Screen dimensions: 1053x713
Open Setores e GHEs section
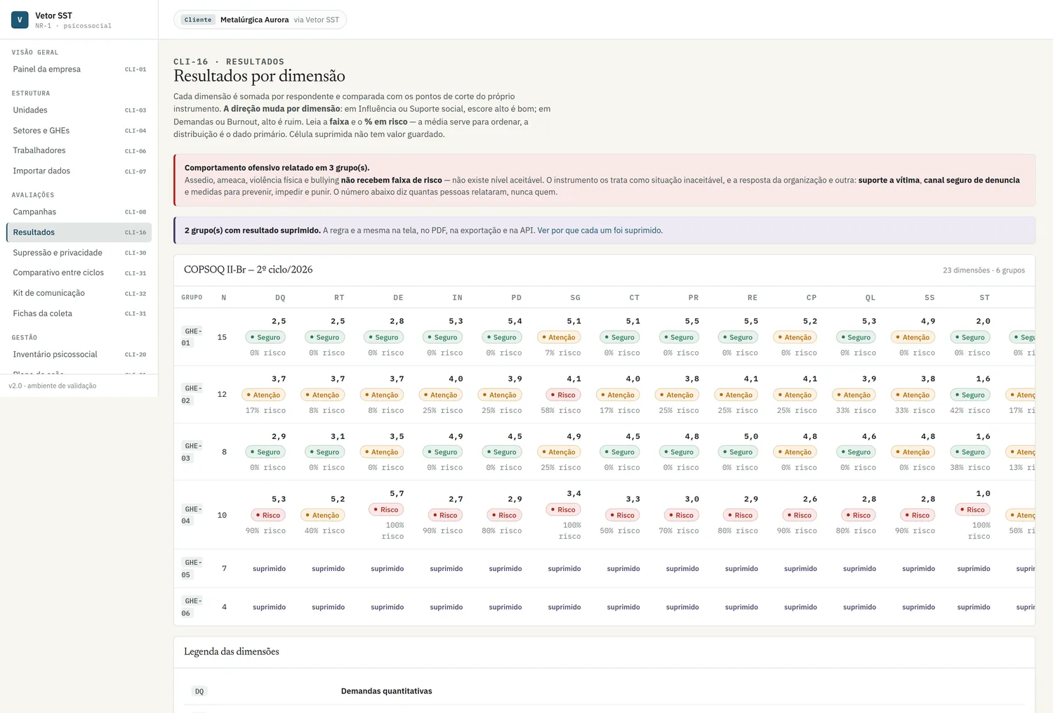79,131
